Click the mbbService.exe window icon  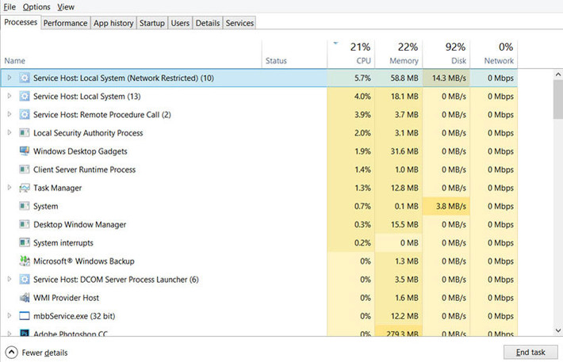click(25, 316)
